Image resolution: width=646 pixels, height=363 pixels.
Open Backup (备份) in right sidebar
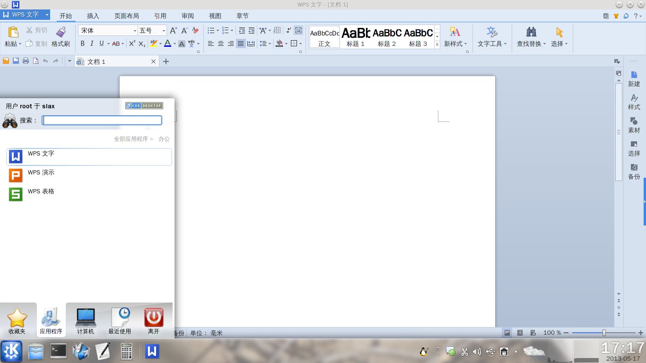pos(634,172)
